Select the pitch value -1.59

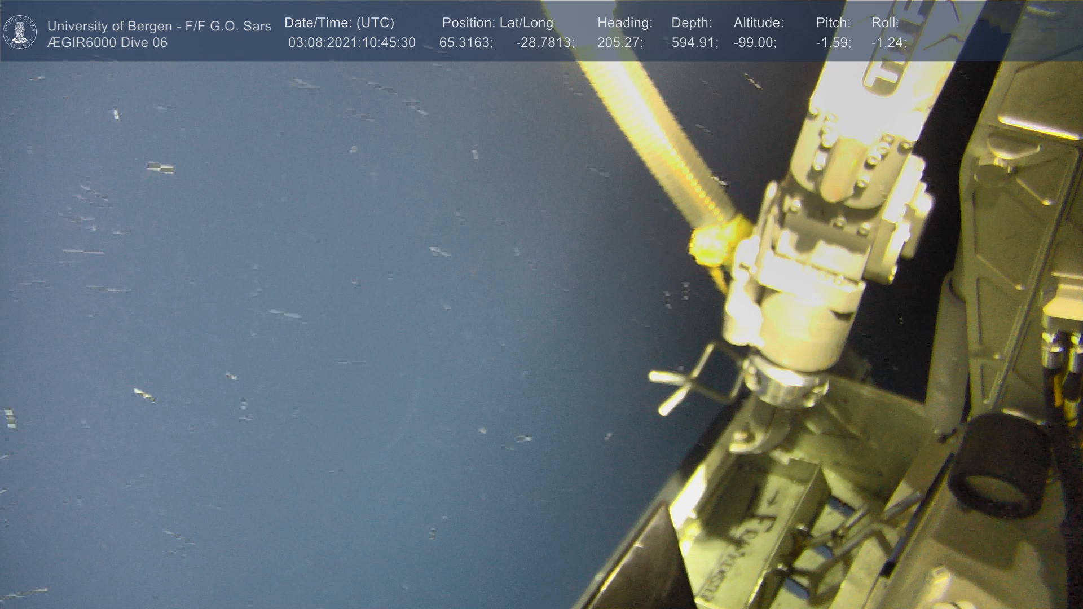[833, 43]
